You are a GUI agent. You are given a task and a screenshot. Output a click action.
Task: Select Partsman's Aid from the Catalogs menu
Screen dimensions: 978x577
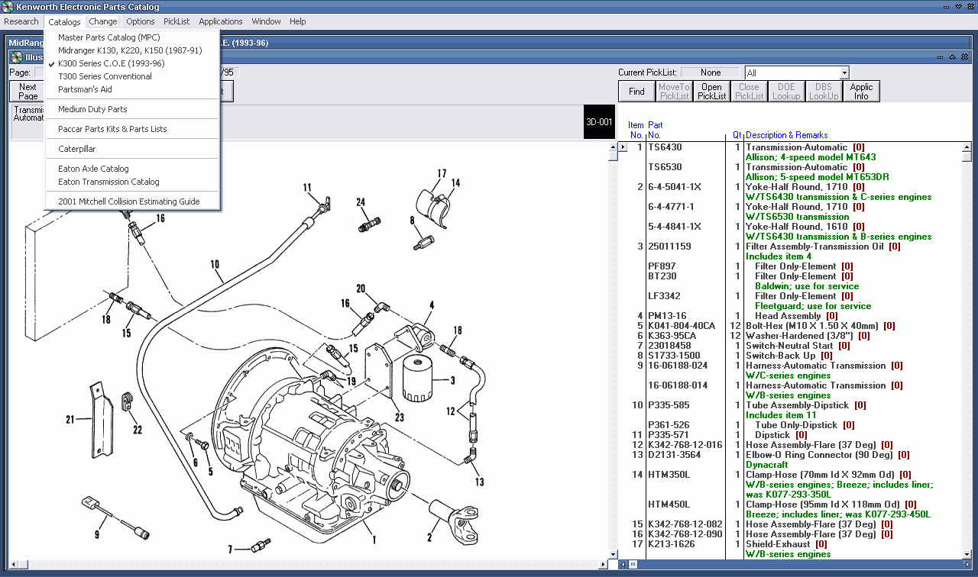pos(85,89)
